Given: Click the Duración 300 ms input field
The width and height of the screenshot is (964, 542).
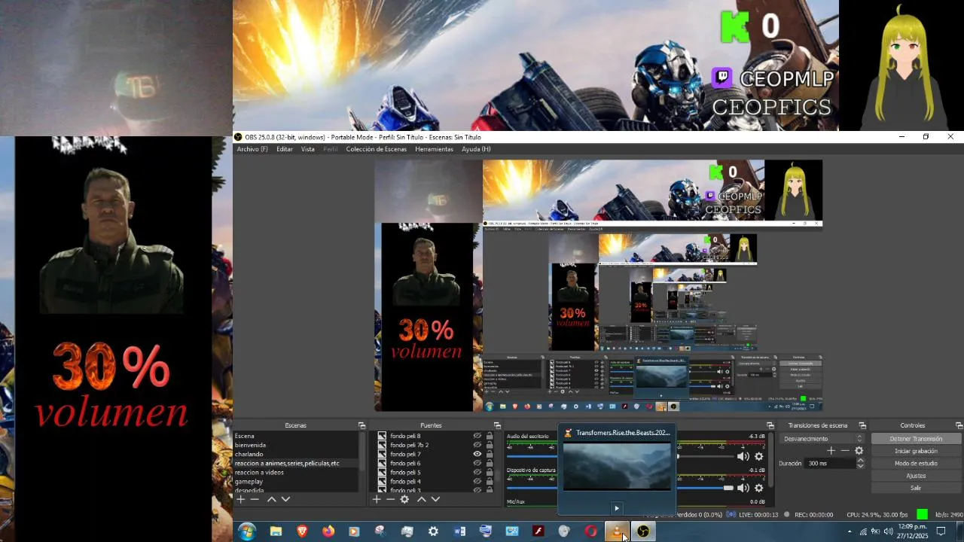Looking at the screenshot, I should pos(831,464).
